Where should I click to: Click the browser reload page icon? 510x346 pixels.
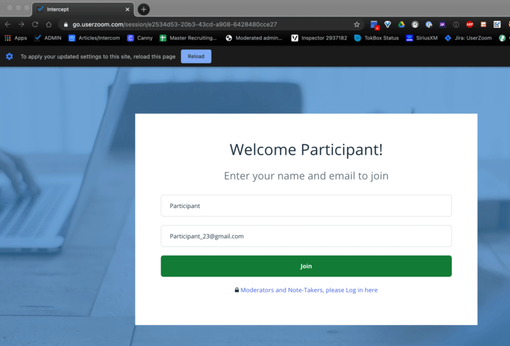tap(35, 24)
